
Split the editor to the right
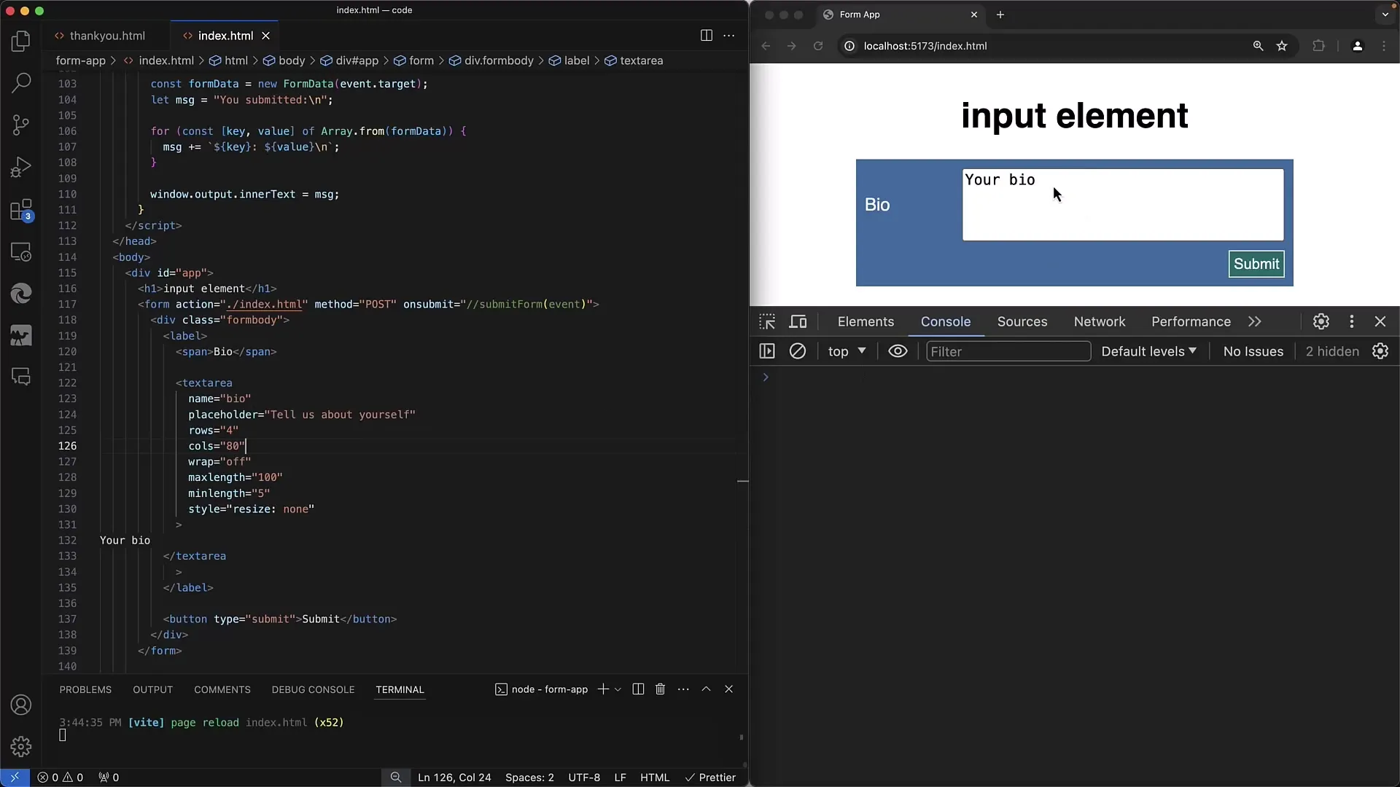tap(706, 36)
